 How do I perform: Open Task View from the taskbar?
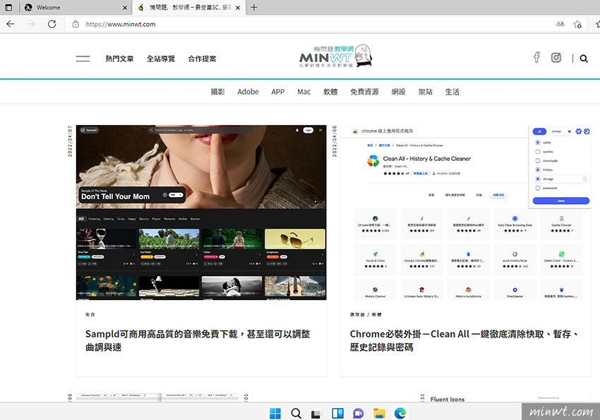(x=316, y=413)
